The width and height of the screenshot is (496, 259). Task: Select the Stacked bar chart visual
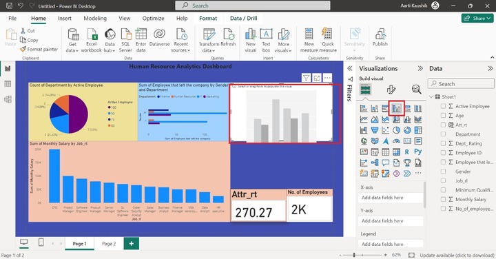(364, 109)
